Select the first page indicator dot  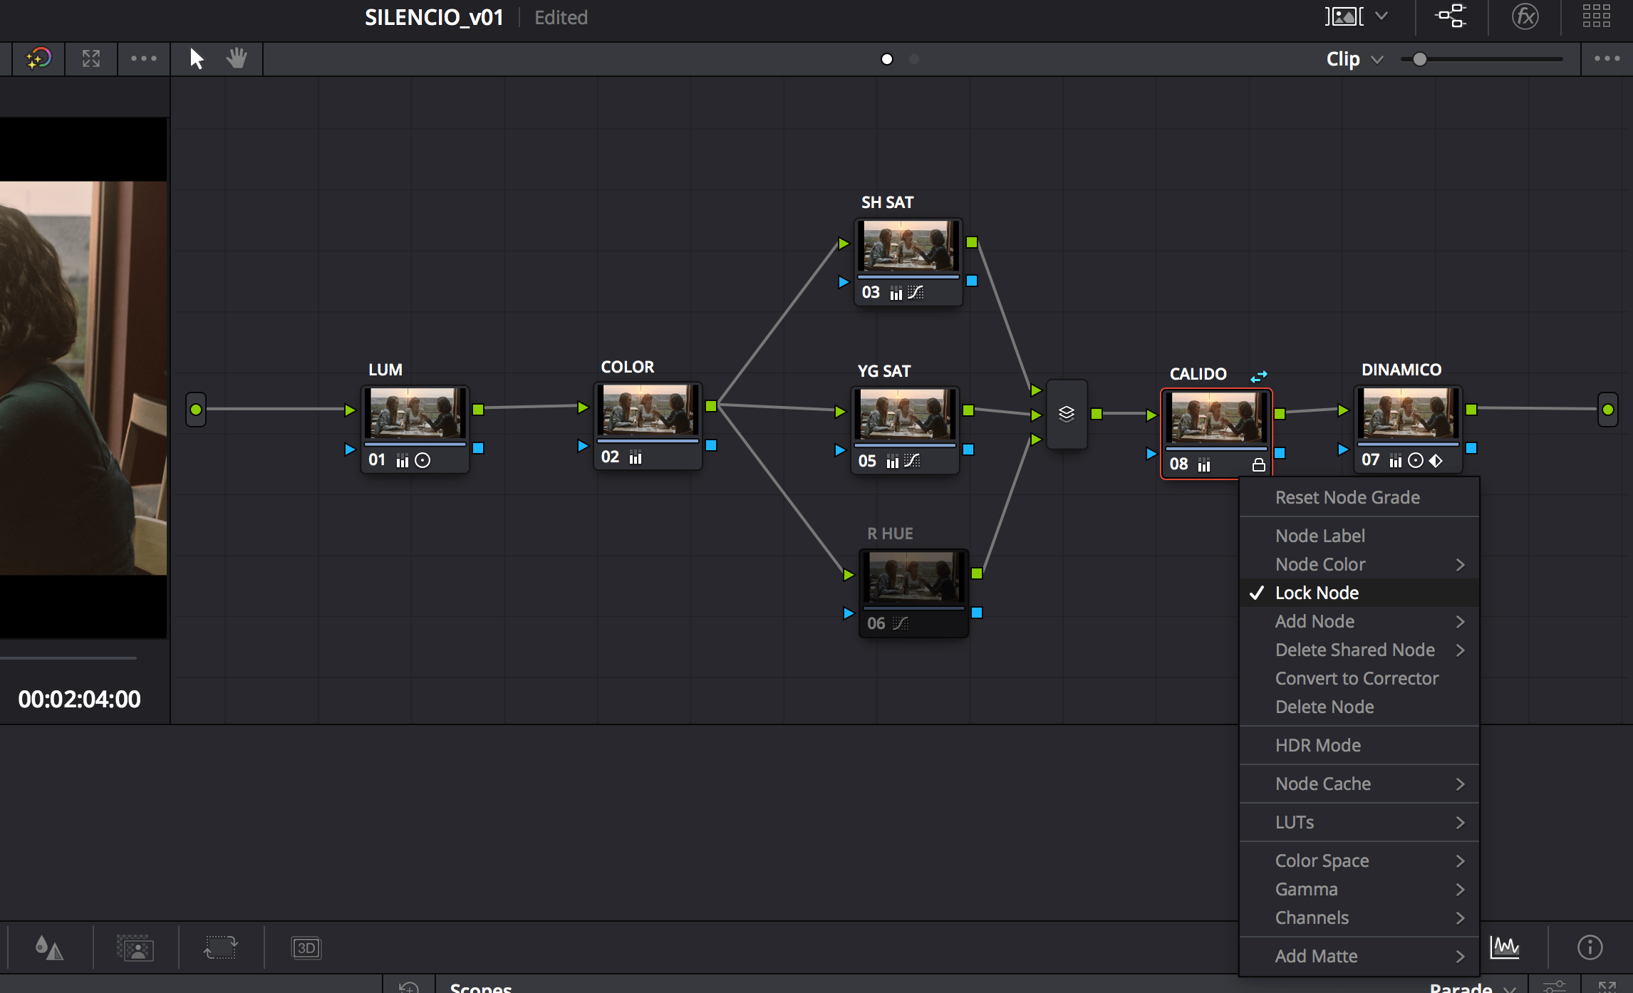pyautogui.click(x=887, y=59)
